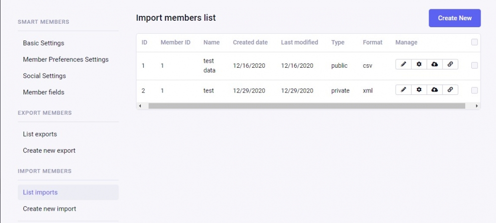This screenshot has width=496, height=223.
Task: Click the horizontal scrollbar left arrow
Action: (x=140, y=106)
